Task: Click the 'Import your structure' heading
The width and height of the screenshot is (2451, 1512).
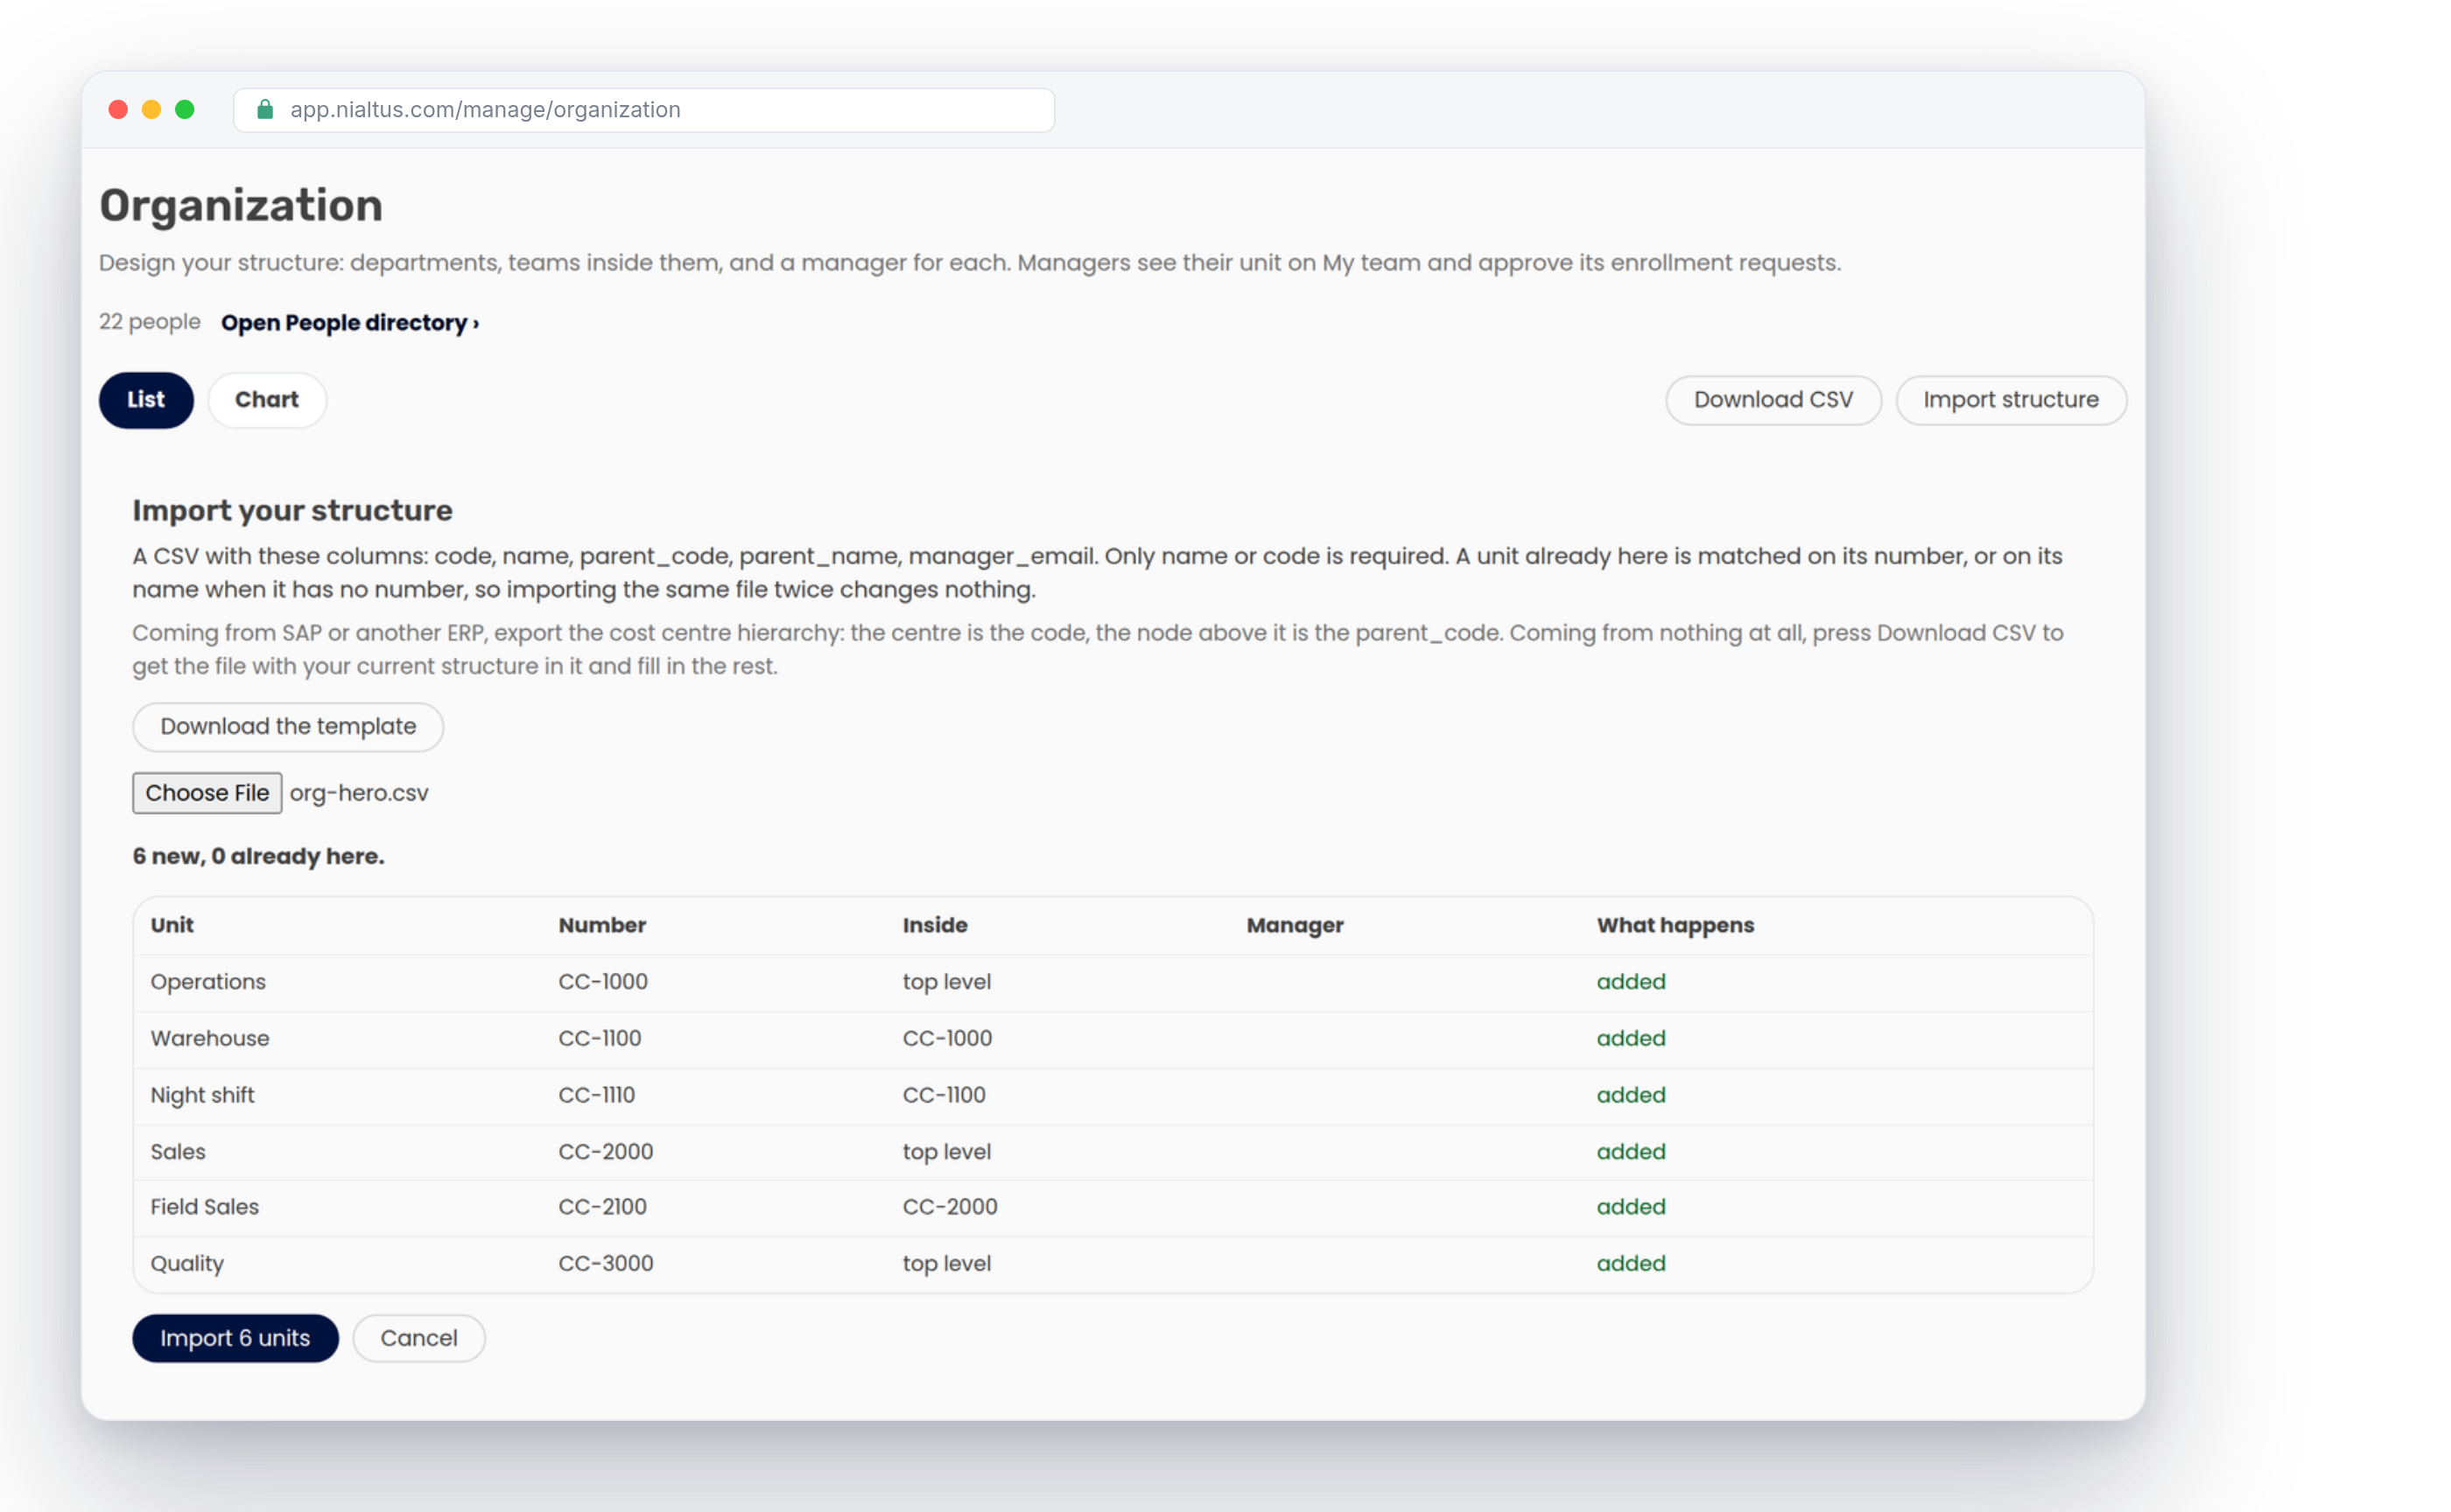Action: (292, 511)
